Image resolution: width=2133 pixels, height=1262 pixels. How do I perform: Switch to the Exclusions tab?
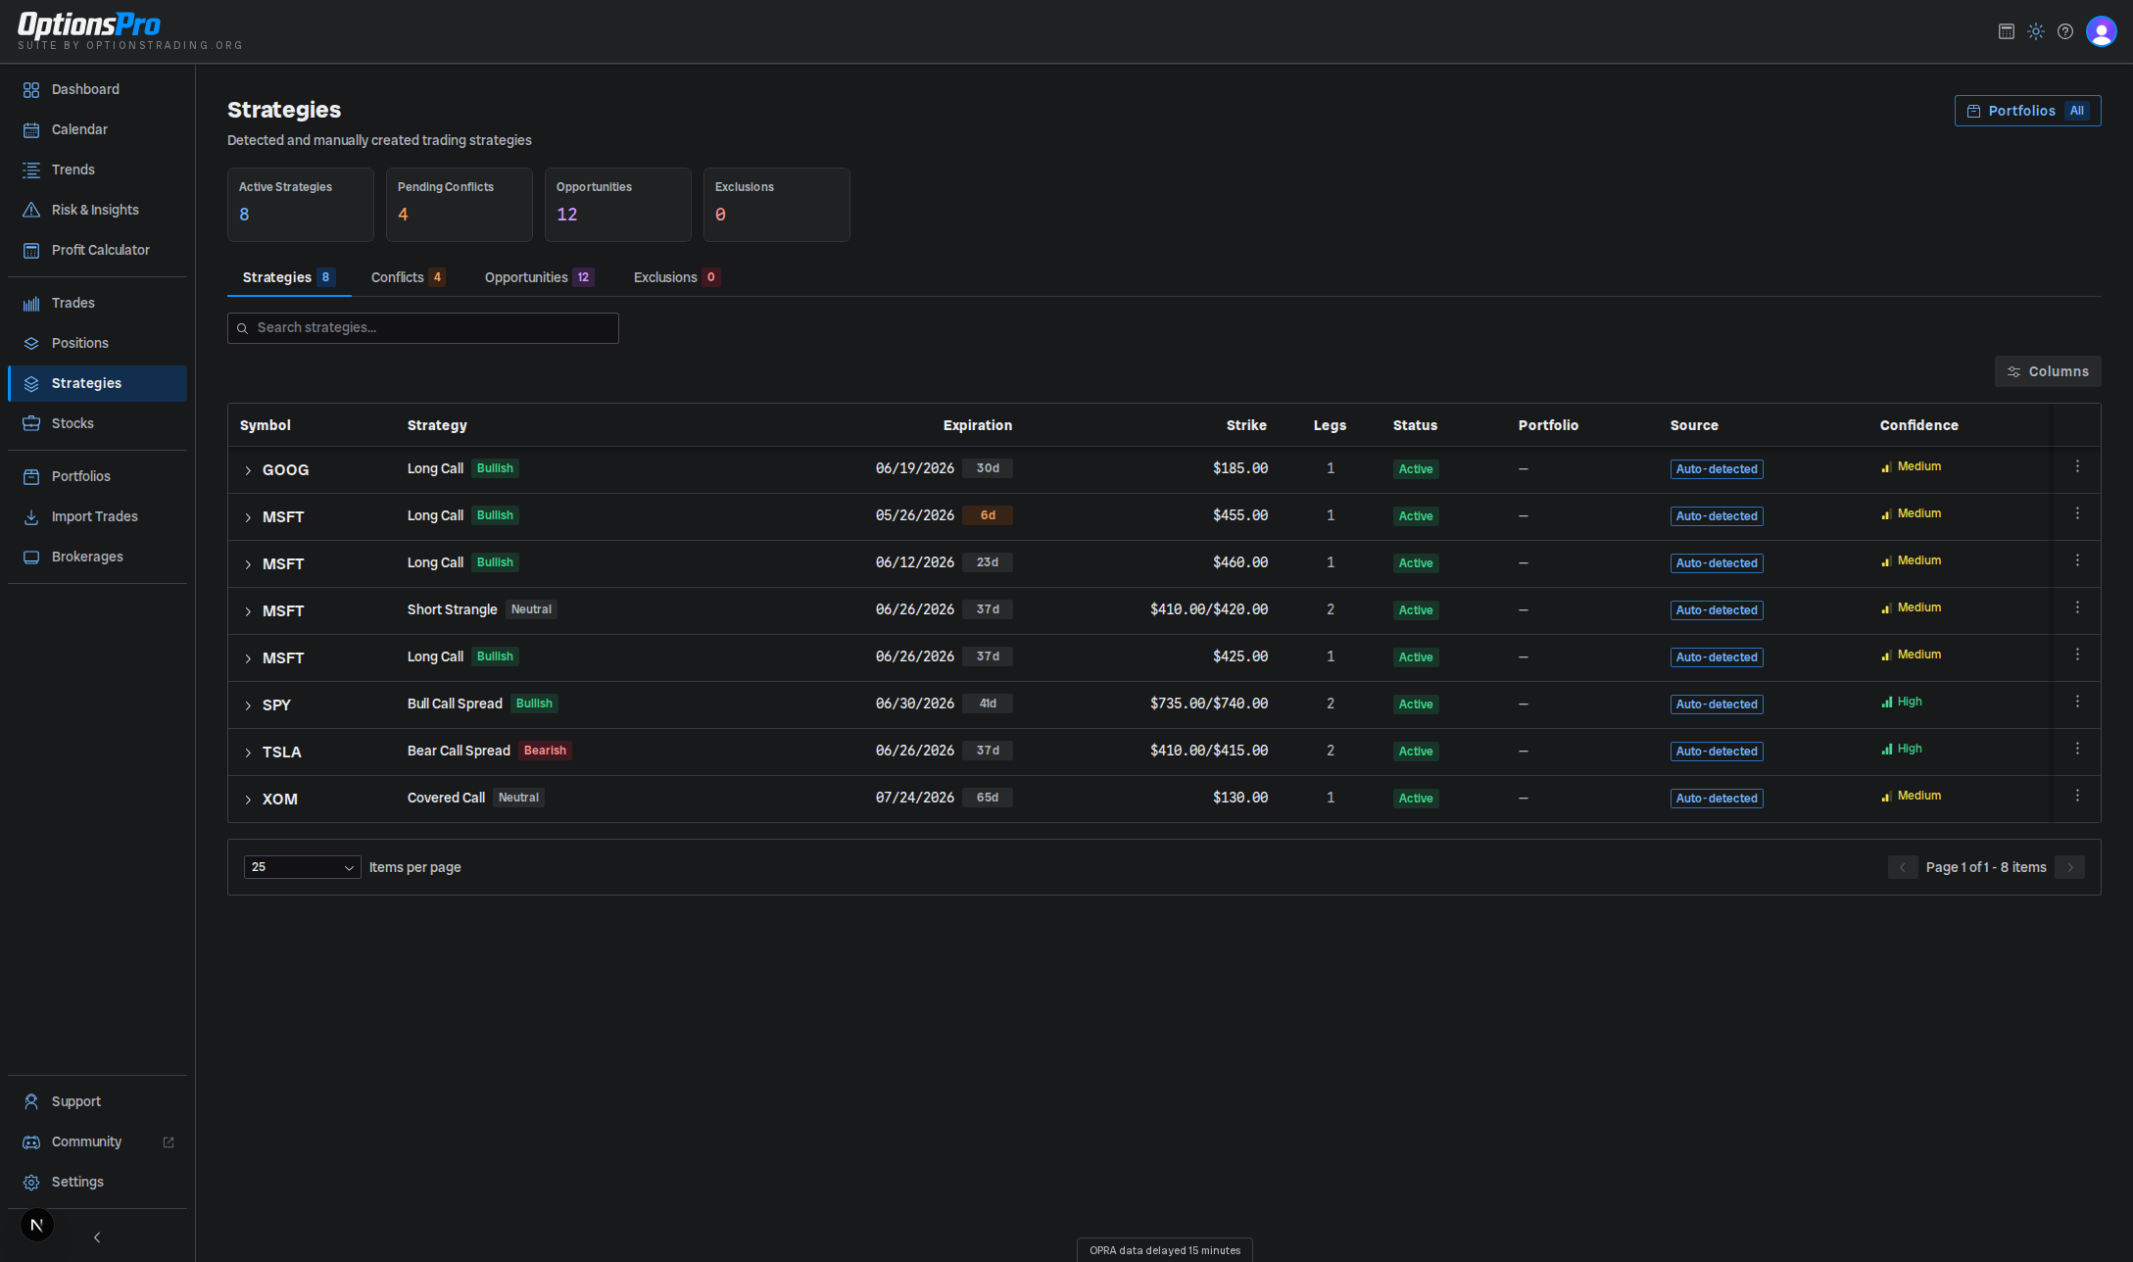[x=676, y=277]
